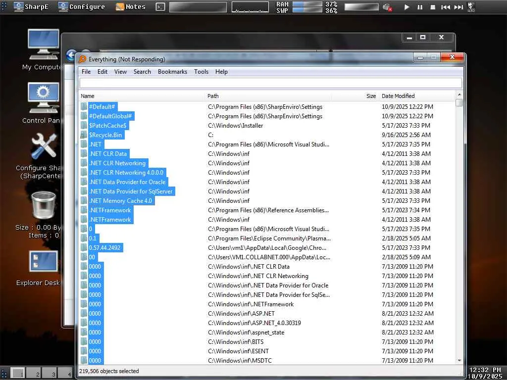Select the $Recycle.Bin folder row
The width and height of the screenshot is (507, 380).
coord(267,135)
